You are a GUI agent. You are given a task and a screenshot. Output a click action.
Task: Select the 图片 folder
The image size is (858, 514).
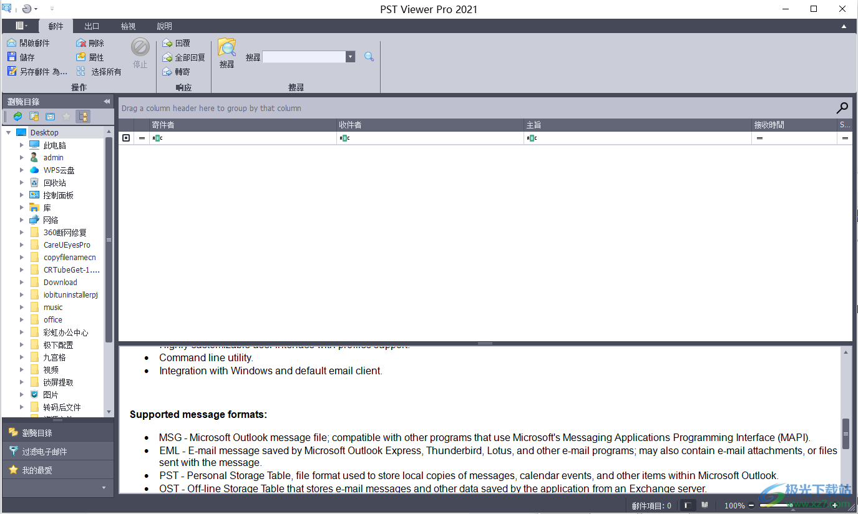[51, 395]
